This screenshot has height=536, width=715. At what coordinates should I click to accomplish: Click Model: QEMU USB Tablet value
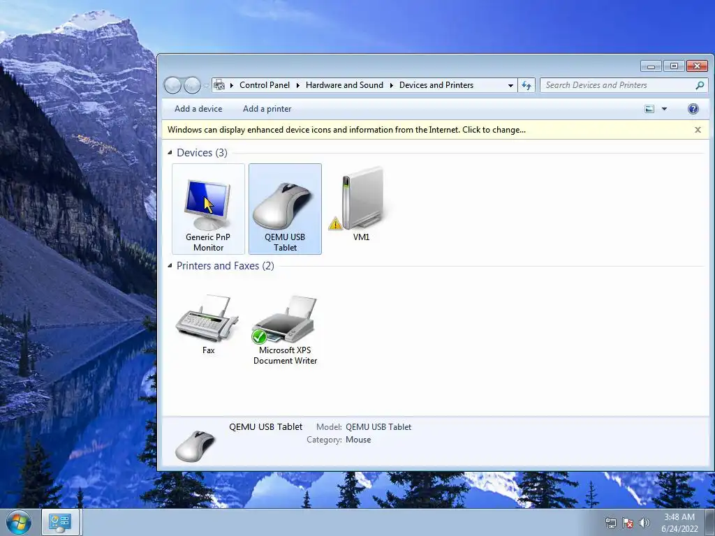[x=378, y=427]
